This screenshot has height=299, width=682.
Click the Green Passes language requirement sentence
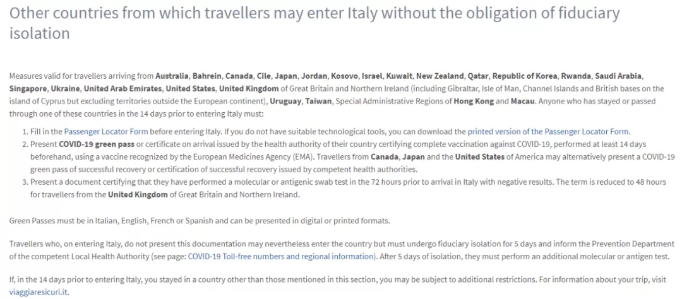point(200,220)
